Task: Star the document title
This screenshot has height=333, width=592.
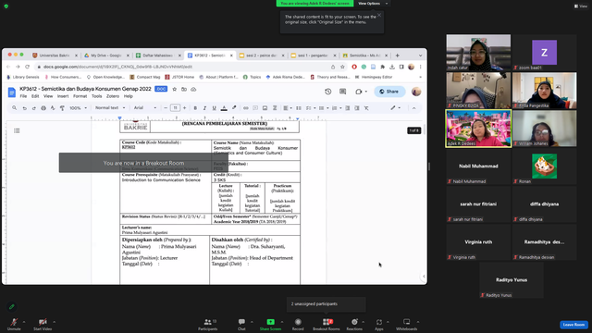Action: 175,89
